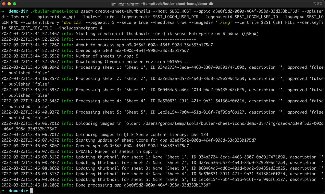This screenshot has height=194, width=325.
Task: Click 'Processing sheet 5' log line
Action: (x=162, y=115)
